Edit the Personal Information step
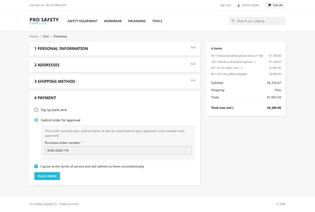Viewport: 315px width, 212px height. coord(193,47)
